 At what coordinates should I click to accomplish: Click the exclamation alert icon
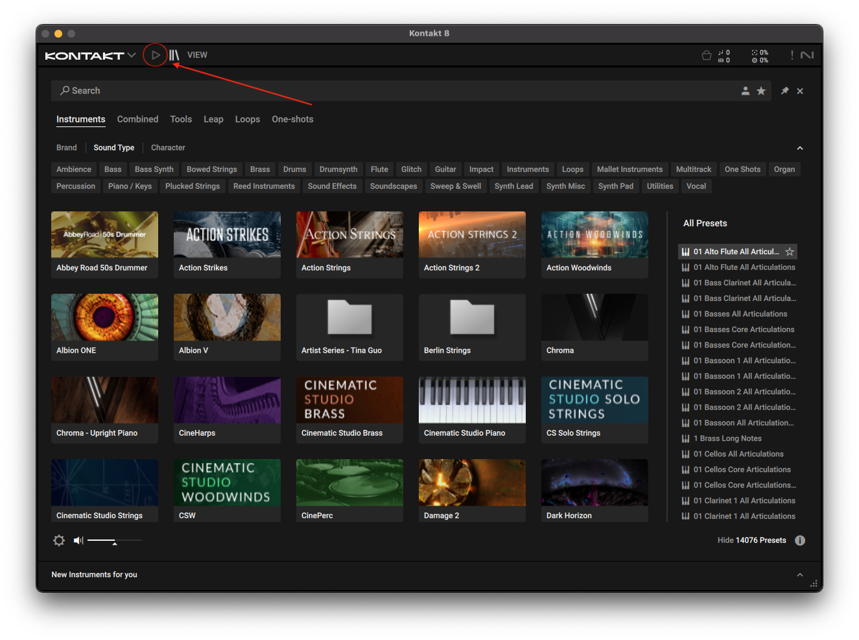click(x=792, y=55)
